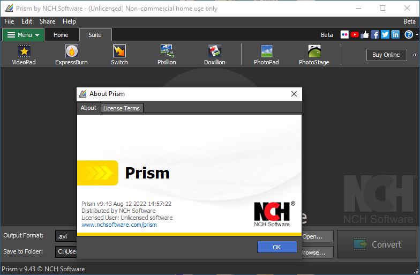Open the Flickr social icon
The height and width of the screenshot is (275, 420).
point(344,34)
